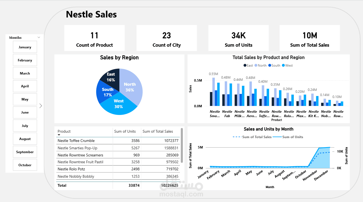Pick September in the Months slicer

[x=25, y=152]
